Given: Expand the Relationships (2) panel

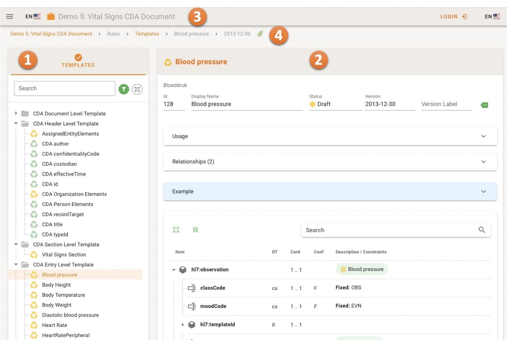Looking at the screenshot, I should pos(330,162).
